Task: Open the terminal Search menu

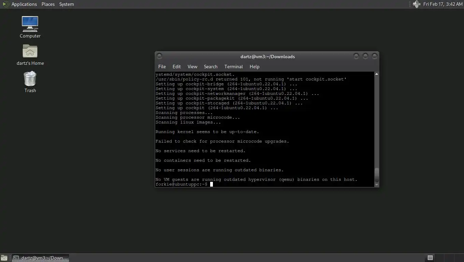Action: [211, 67]
